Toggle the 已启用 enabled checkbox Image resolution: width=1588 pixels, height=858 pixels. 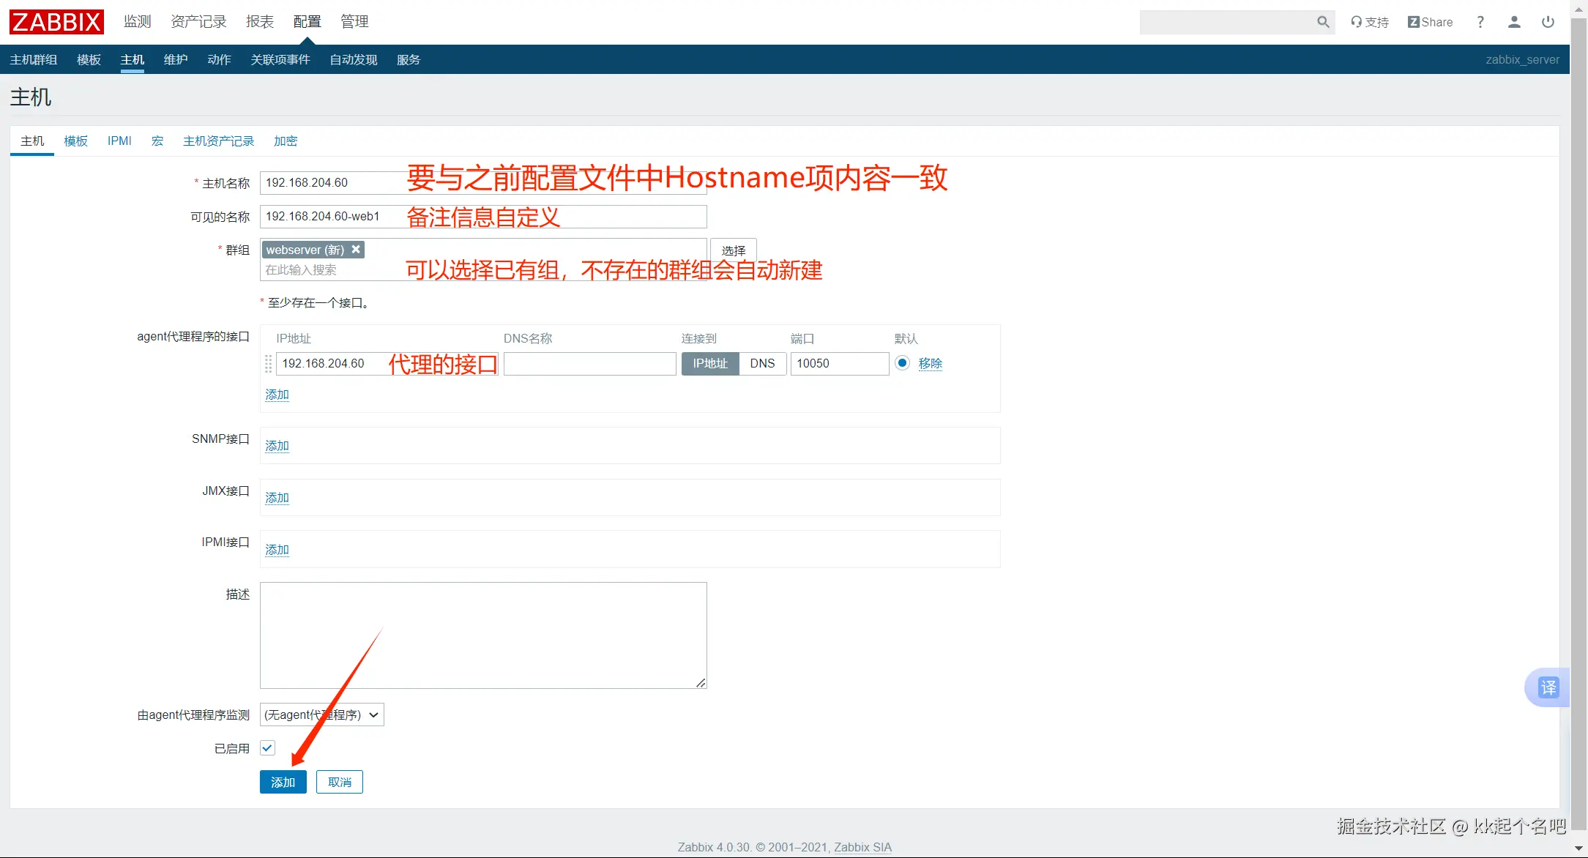click(x=267, y=748)
